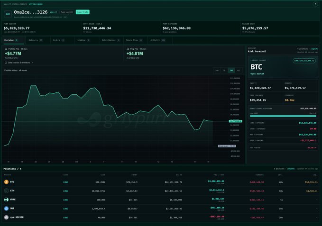Viewport: 322px width, 226px height.
Task: Click the info icon beside Data sources
Action: click(x=6, y=63)
